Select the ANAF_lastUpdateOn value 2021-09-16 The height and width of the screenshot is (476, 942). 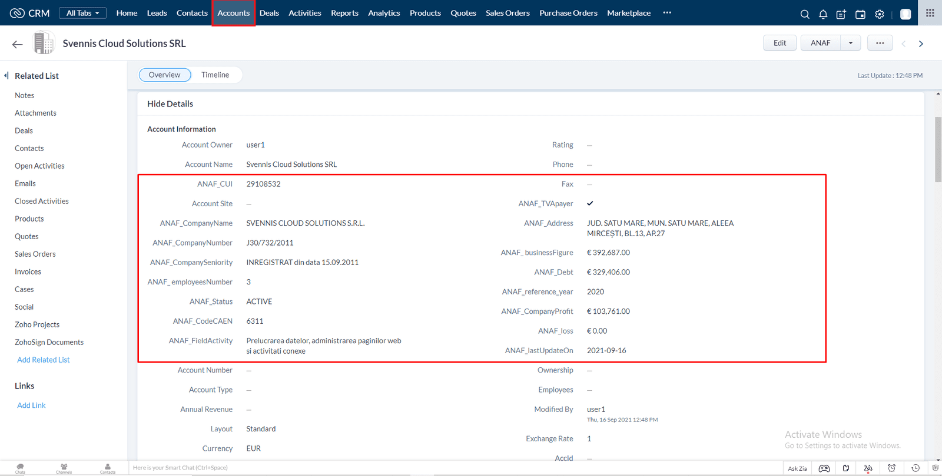point(606,350)
